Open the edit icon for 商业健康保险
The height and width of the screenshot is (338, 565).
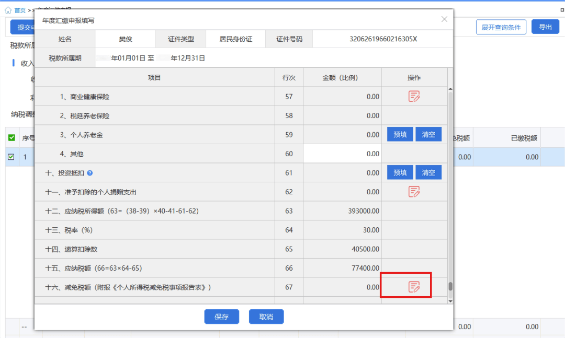click(414, 96)
